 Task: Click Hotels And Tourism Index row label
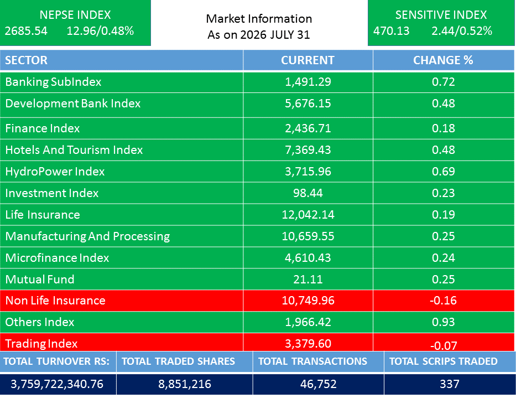pyautogui.click(x=74, y=150)
